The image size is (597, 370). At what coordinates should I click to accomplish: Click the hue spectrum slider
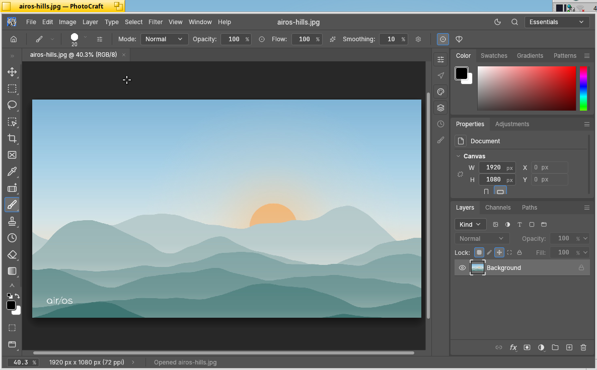click(x=583, y=88)
